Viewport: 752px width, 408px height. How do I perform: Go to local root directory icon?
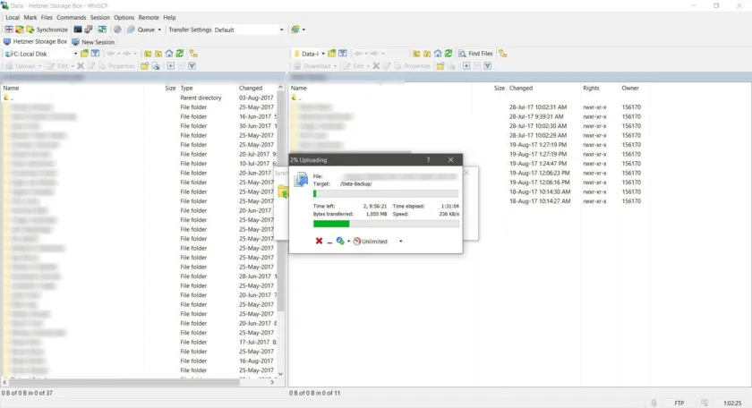pyautogui.click(x=158, y=54)
